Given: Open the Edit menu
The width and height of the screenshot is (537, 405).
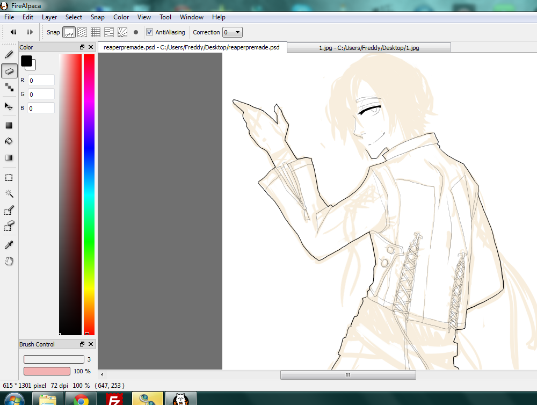Looking at the screenshot, I should pos(28,17).
